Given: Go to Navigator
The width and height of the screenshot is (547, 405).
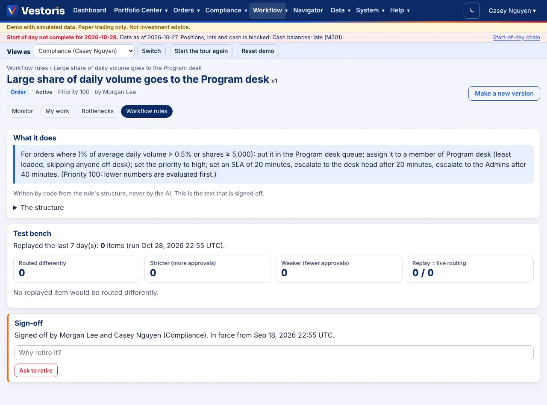Looking at the screenshot, I should point(308,10).
